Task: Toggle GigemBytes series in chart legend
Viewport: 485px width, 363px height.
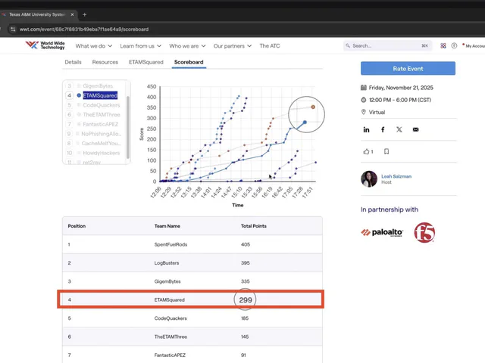Action: point(98,85)
